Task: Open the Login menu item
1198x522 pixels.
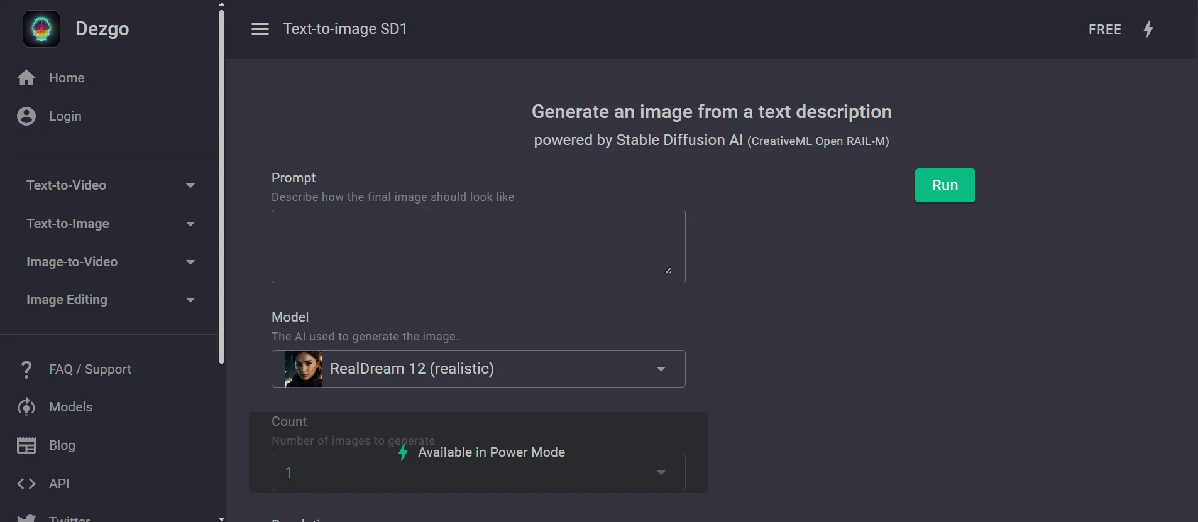Action: (65, 116)
